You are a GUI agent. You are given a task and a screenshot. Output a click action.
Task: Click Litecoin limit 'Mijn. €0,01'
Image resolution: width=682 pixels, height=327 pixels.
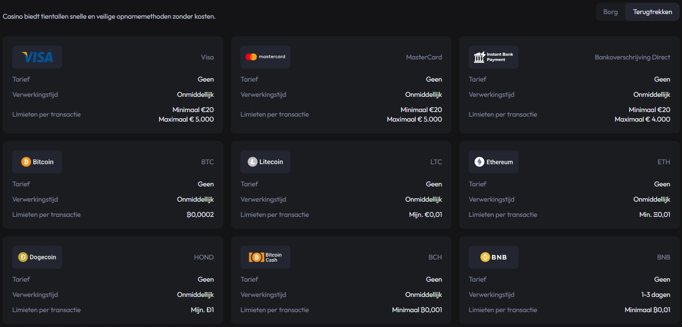coord(426,215)
